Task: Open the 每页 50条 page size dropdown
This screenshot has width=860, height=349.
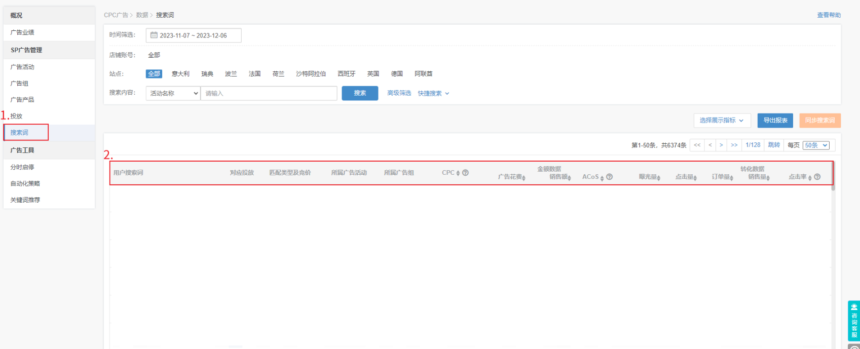Action: (816, 145)
